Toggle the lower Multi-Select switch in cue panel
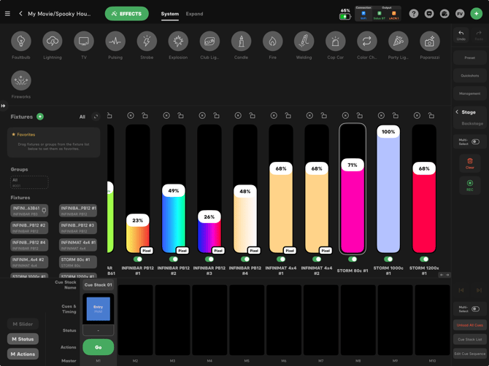The height and width of the screenshot is (366, 489). (475, 309)
